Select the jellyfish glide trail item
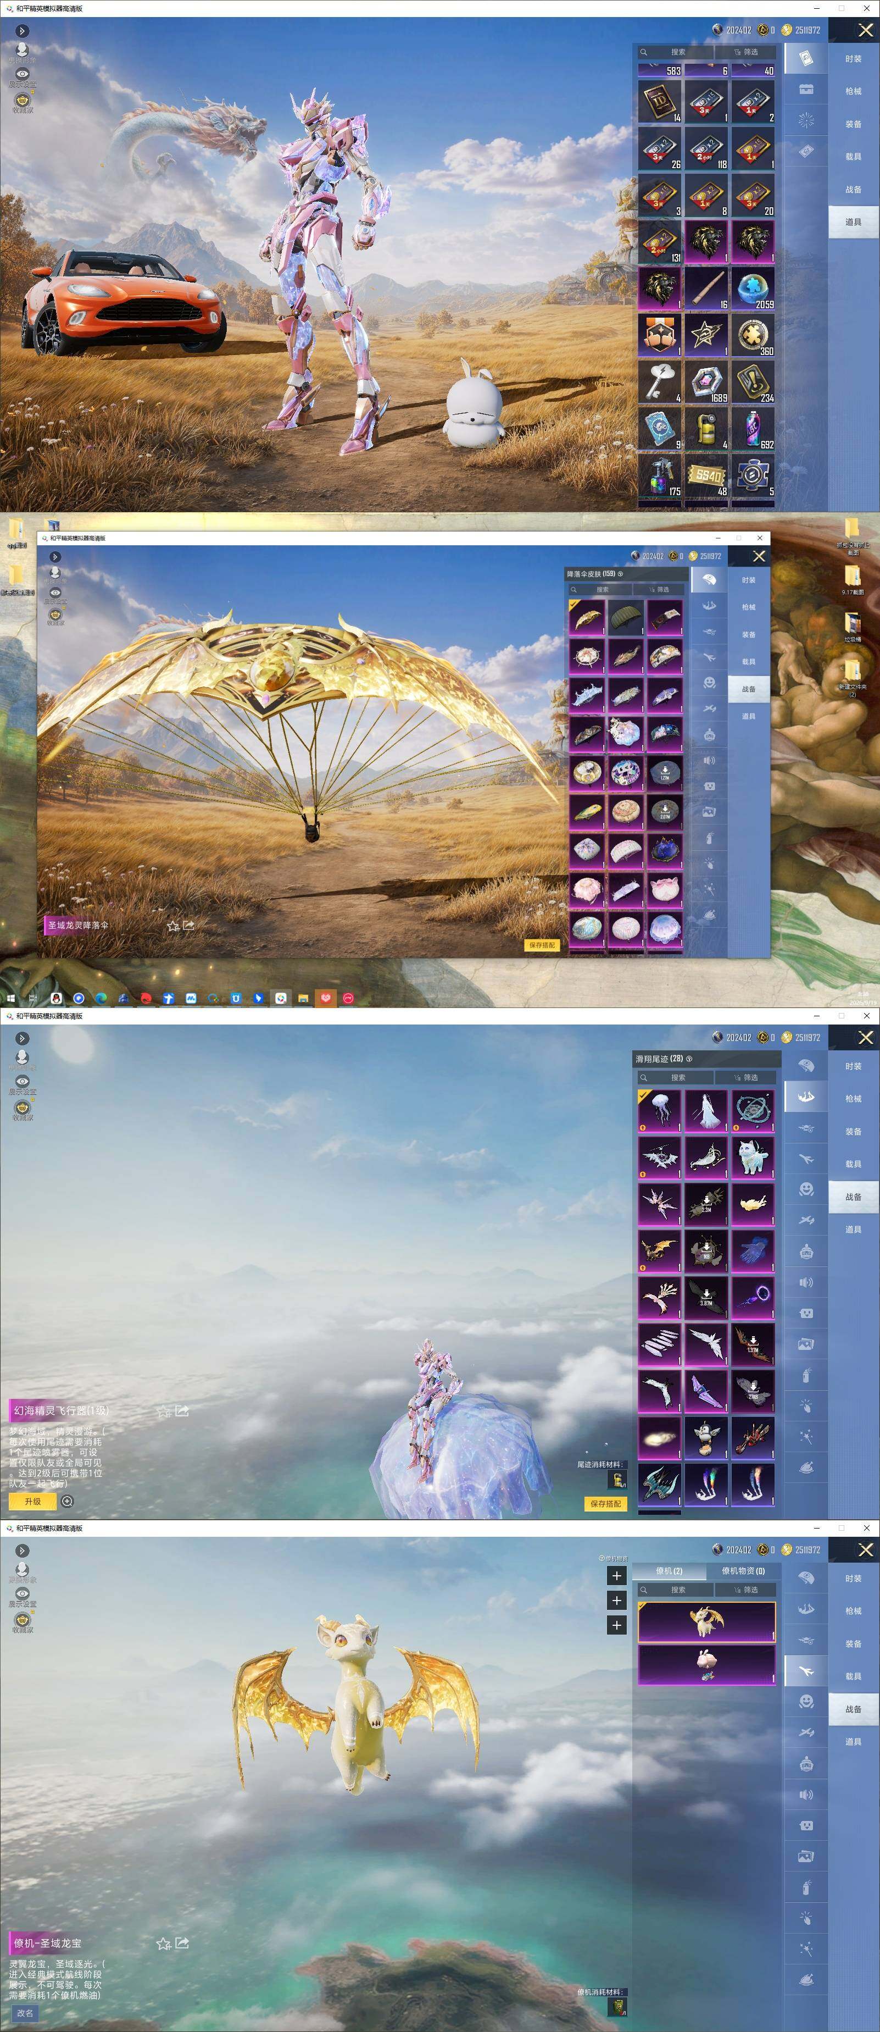 (659, 1111)
